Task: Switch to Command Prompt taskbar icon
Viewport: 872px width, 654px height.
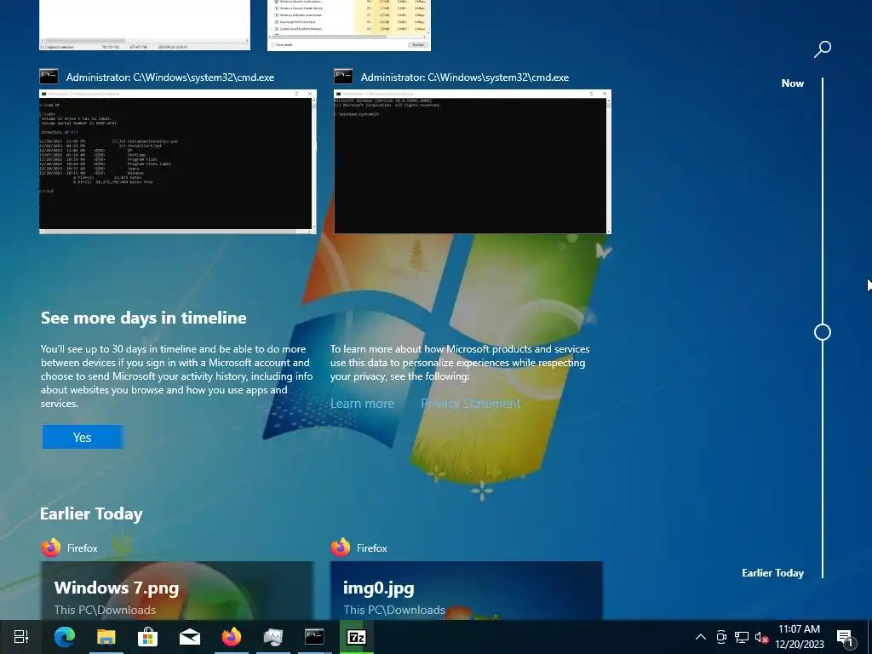Action: (314, 637)
